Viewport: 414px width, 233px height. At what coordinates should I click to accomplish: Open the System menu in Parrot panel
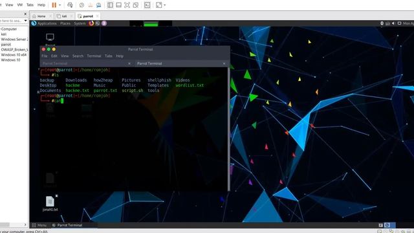[x=80, y=23]
